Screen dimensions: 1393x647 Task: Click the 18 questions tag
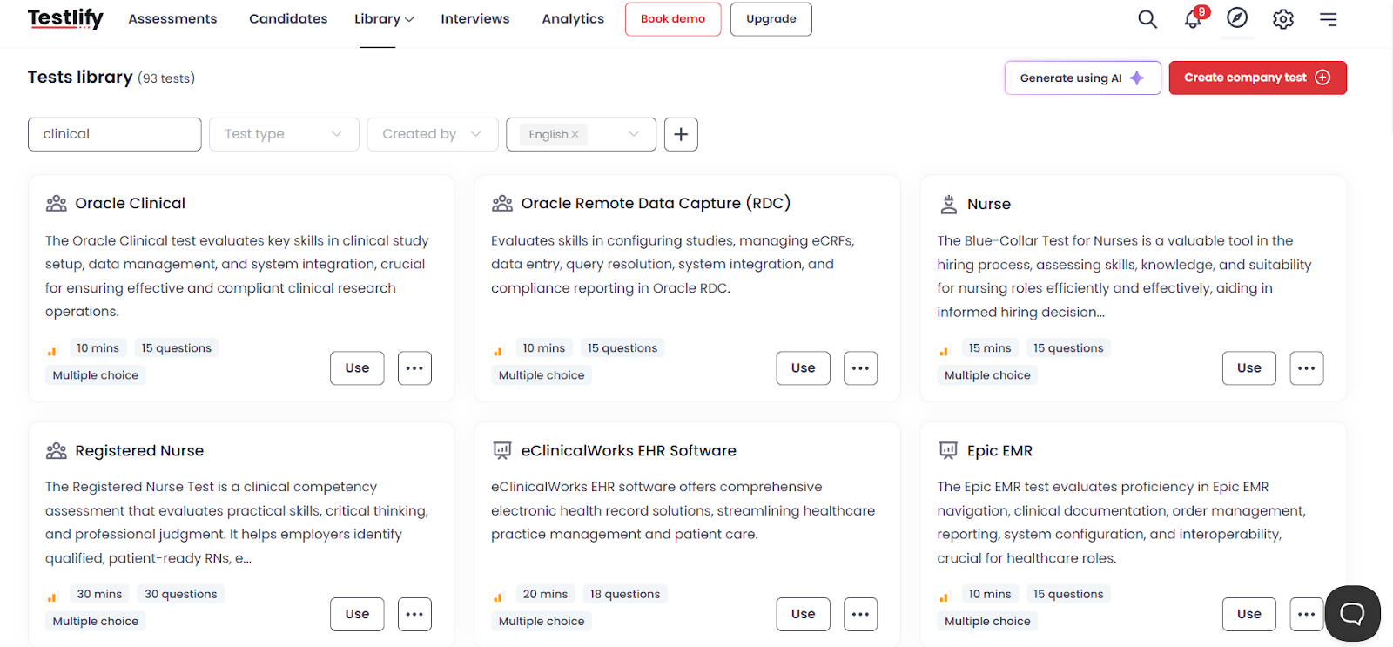pyautogui.click(x=625, y=594)
